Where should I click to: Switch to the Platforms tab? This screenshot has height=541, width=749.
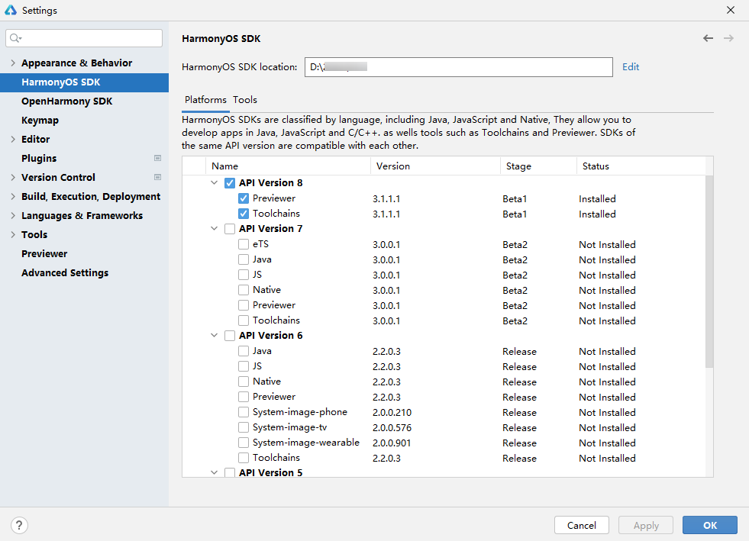tap(205, 100)
